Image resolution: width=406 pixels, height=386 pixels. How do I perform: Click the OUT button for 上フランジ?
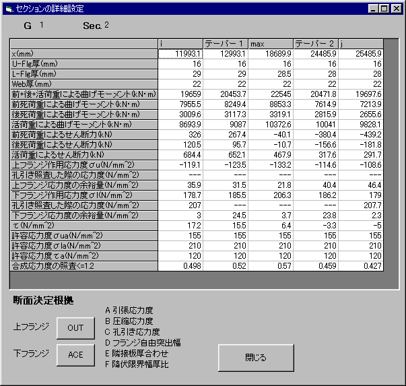tap(75, 328)
